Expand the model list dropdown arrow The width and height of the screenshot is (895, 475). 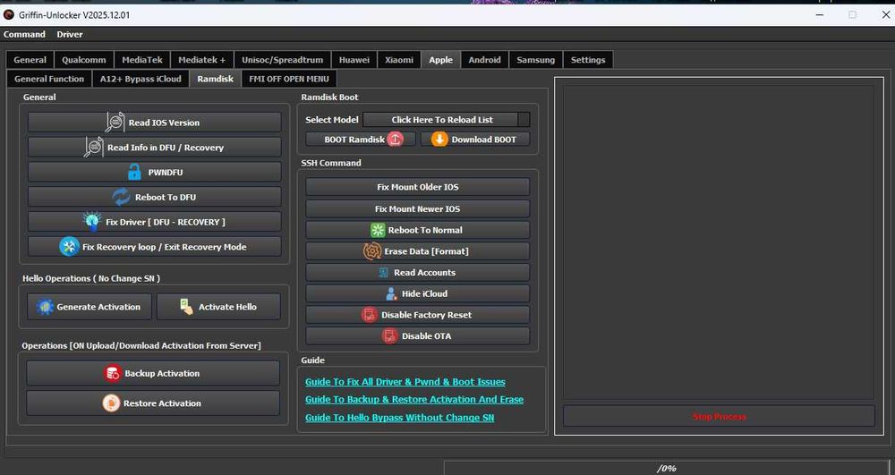[524, 120]
